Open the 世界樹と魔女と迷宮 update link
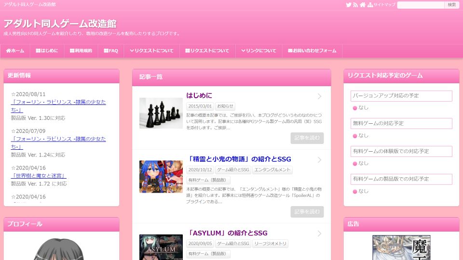The height and width of the screenshot is (260, 463). click(39, 176)
